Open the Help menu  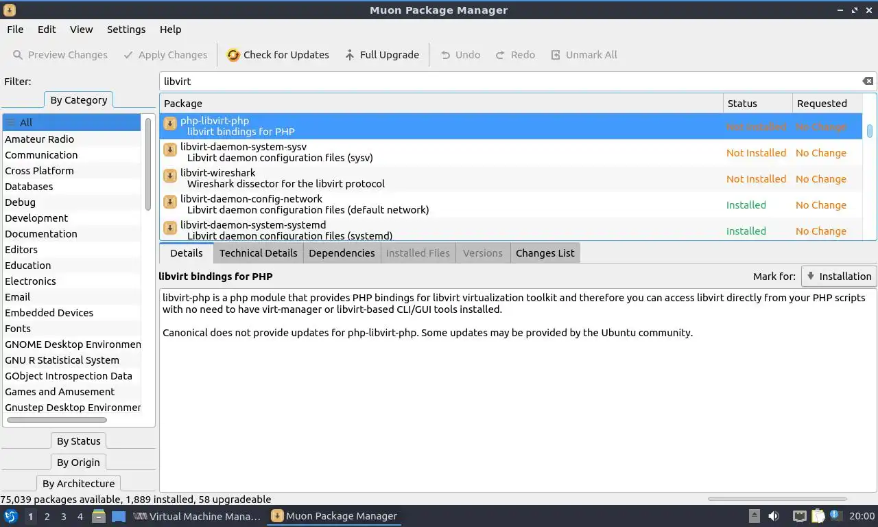(170, 30)
